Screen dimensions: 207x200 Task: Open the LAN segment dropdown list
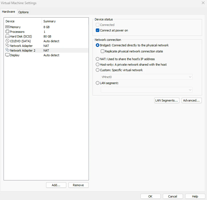pos(147,90)
